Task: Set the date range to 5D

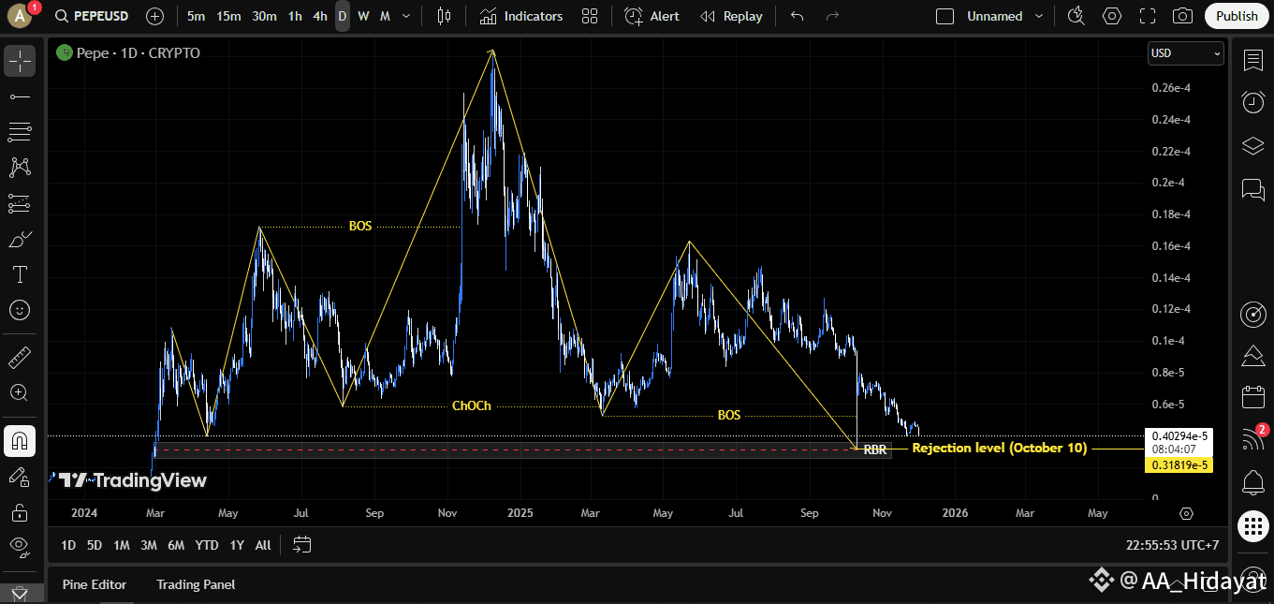Action: (95, 545)
